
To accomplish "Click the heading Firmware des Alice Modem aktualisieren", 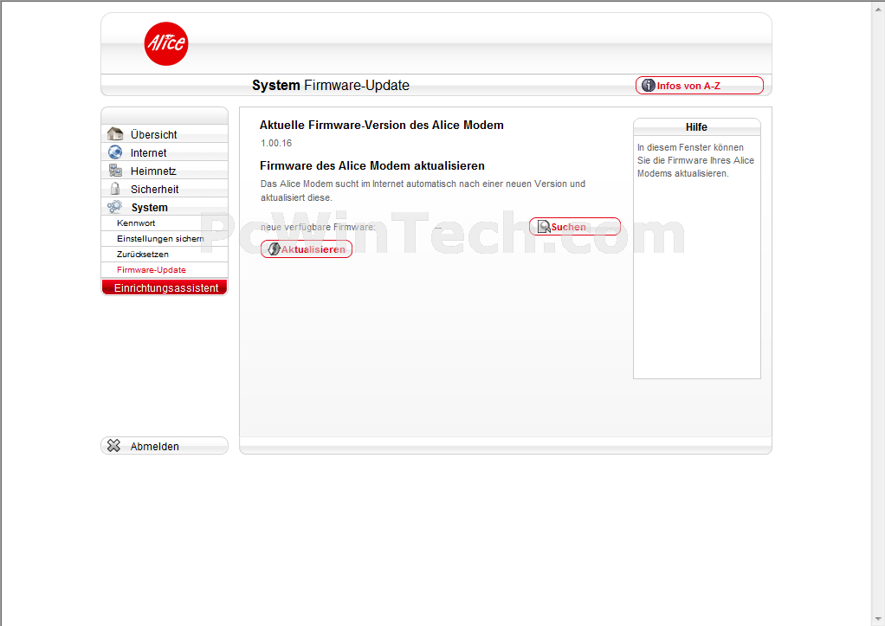I will (x=372, y=166).
